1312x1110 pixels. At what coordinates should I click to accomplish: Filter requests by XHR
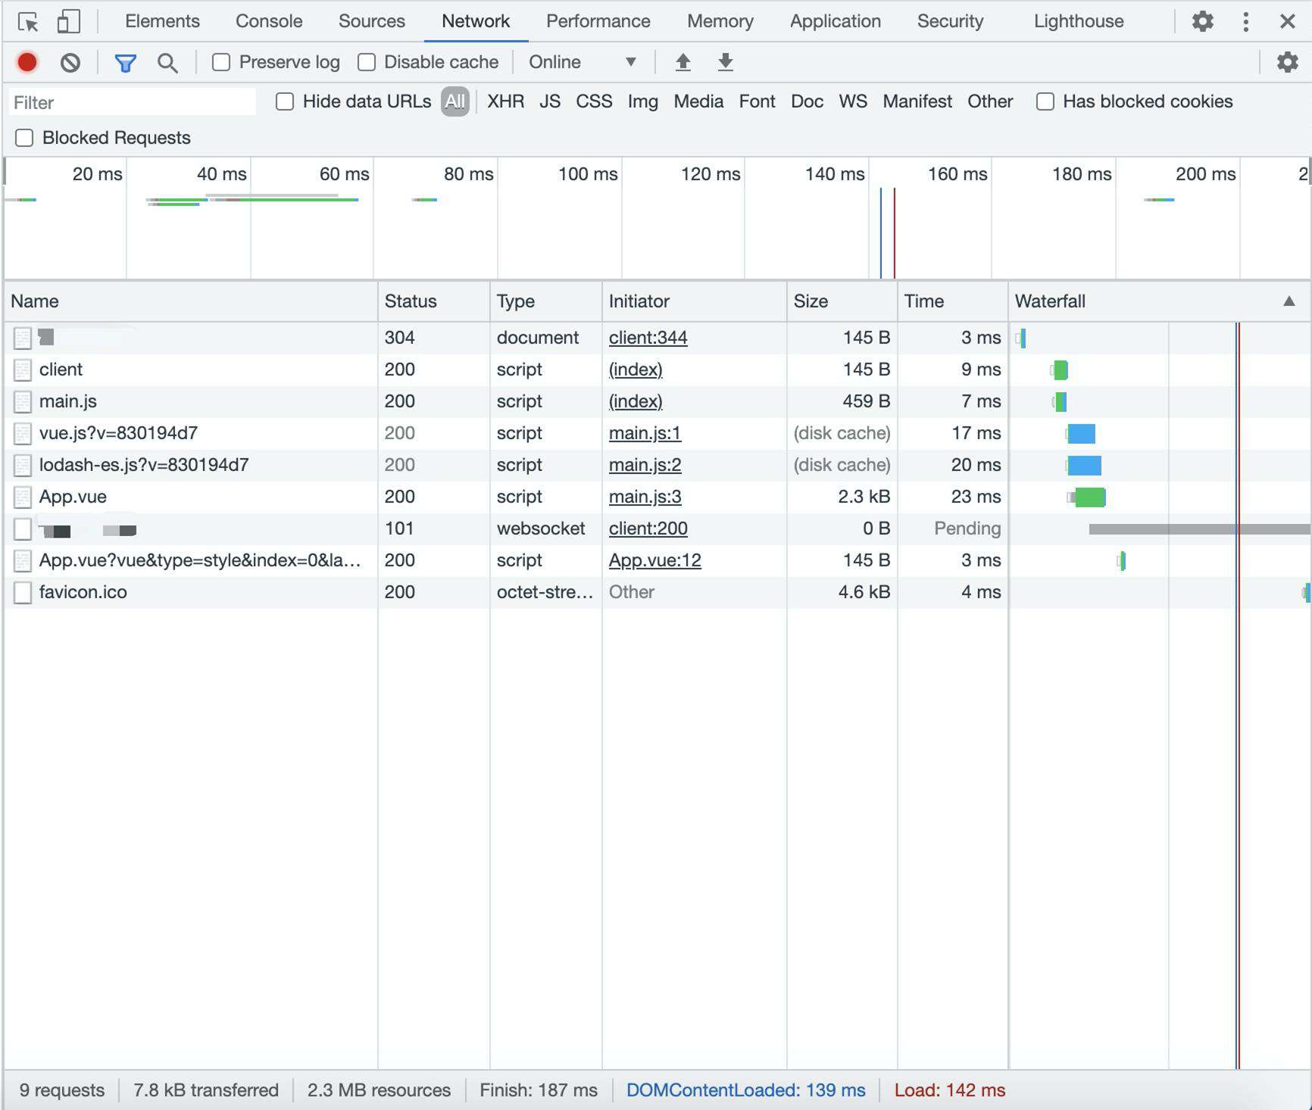(x=506, y=101)
